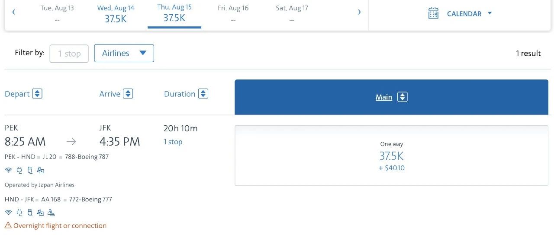
Task: Select the Thu, Aug 15 date tab
Action: click(174, 14)
